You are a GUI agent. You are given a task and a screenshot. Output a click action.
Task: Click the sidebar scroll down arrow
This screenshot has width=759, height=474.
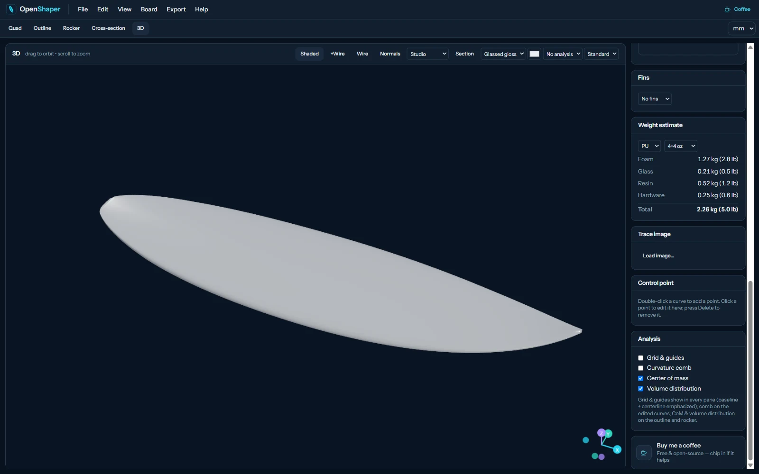pos(750,465)
